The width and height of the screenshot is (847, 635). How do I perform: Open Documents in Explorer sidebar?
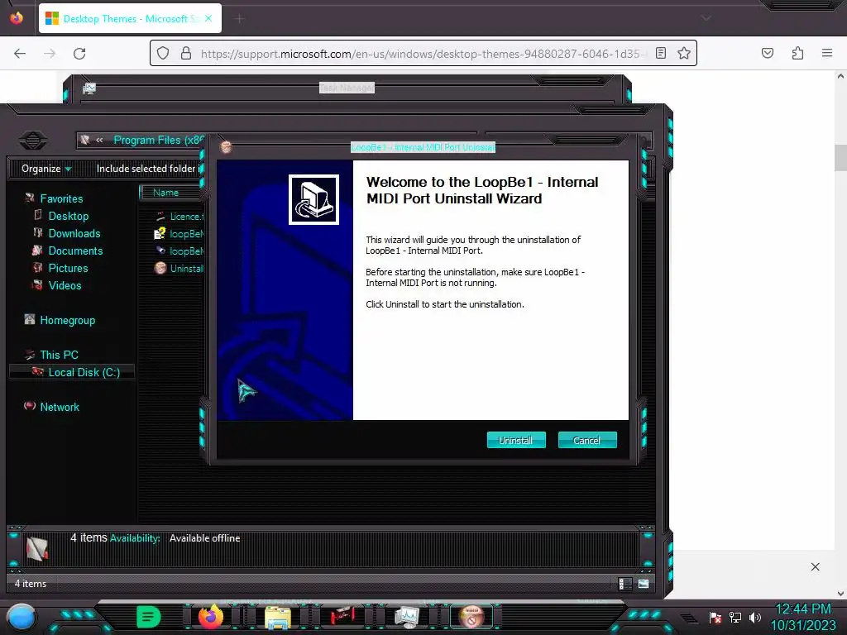pos(75,251)
